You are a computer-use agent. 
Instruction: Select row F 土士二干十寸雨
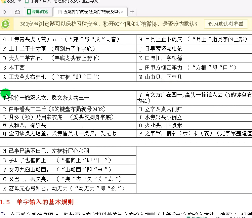(x=68, y=49)
